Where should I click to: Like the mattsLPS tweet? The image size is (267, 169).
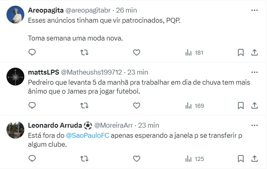click(137, 106)
